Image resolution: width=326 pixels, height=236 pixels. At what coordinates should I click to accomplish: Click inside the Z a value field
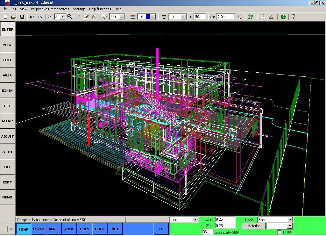click(x=225, y=219)
